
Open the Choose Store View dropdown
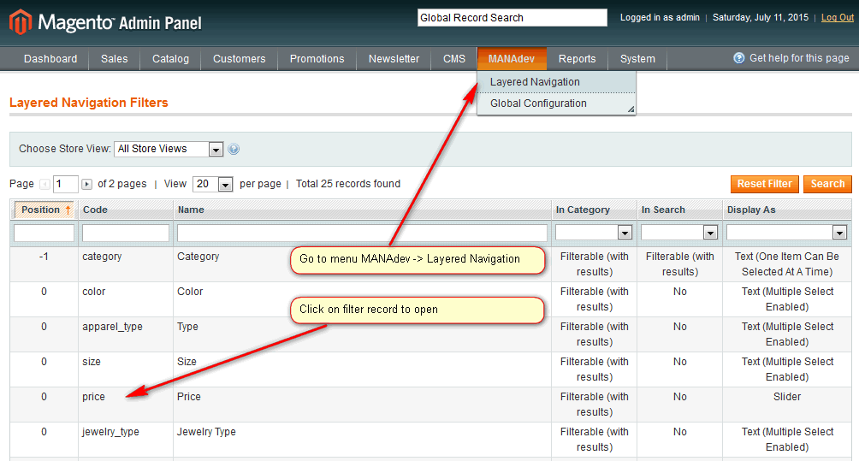(x=169, y=149)
